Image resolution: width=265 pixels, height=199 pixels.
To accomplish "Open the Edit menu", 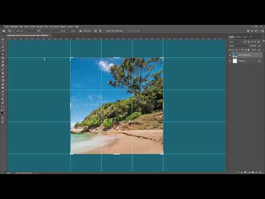I will click(14, 27).
